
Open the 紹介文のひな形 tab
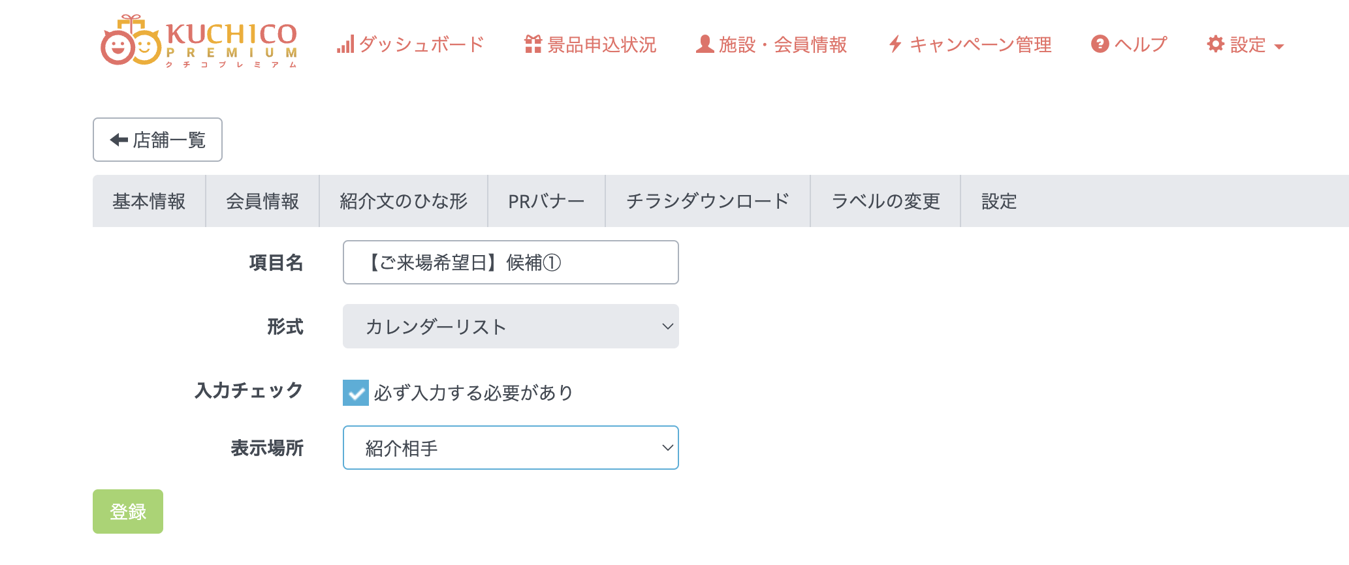(x=404, y=201)
